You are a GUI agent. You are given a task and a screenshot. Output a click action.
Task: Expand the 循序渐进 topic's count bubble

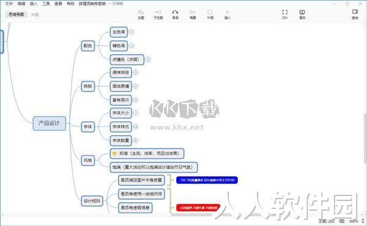pos(136,73)
